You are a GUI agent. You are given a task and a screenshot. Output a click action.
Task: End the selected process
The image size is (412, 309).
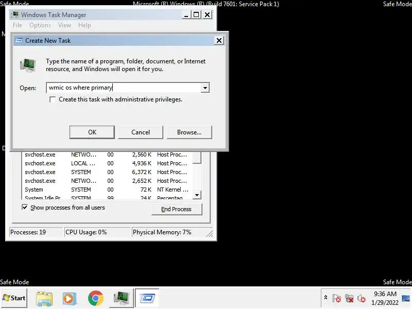tap(177, 209)
